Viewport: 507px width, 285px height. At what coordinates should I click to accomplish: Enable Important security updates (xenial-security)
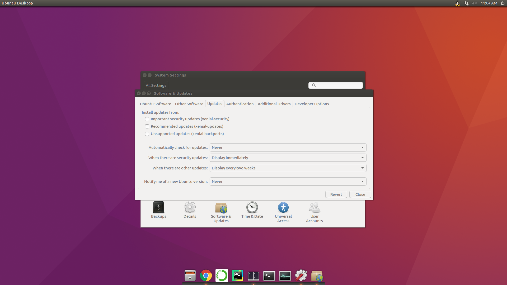coord(187,119)
